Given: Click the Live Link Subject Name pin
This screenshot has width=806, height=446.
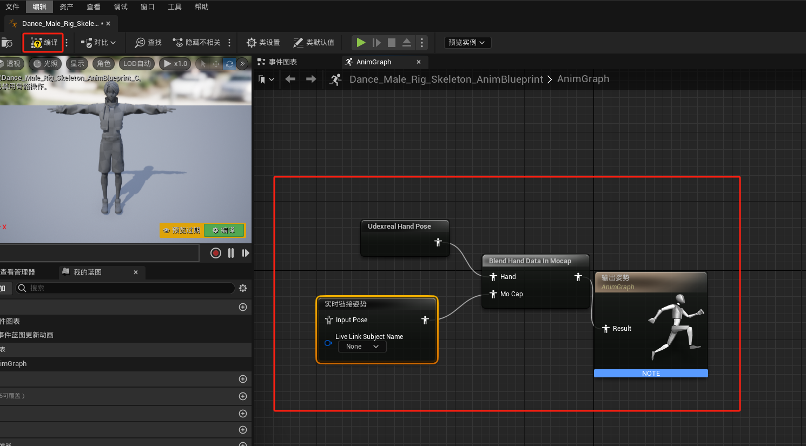Looking at the screenshot, I should pos(328,343).
